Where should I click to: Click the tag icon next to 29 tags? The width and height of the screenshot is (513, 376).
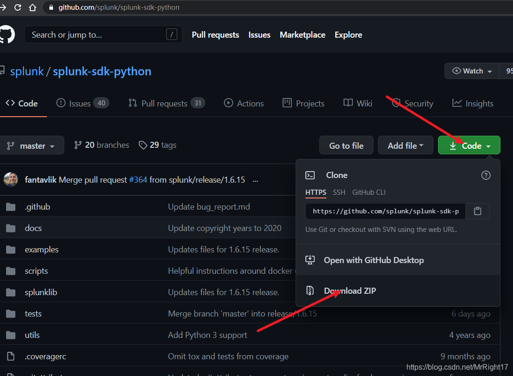click(143, 145)
